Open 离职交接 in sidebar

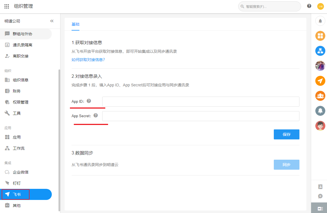point(26,56)
